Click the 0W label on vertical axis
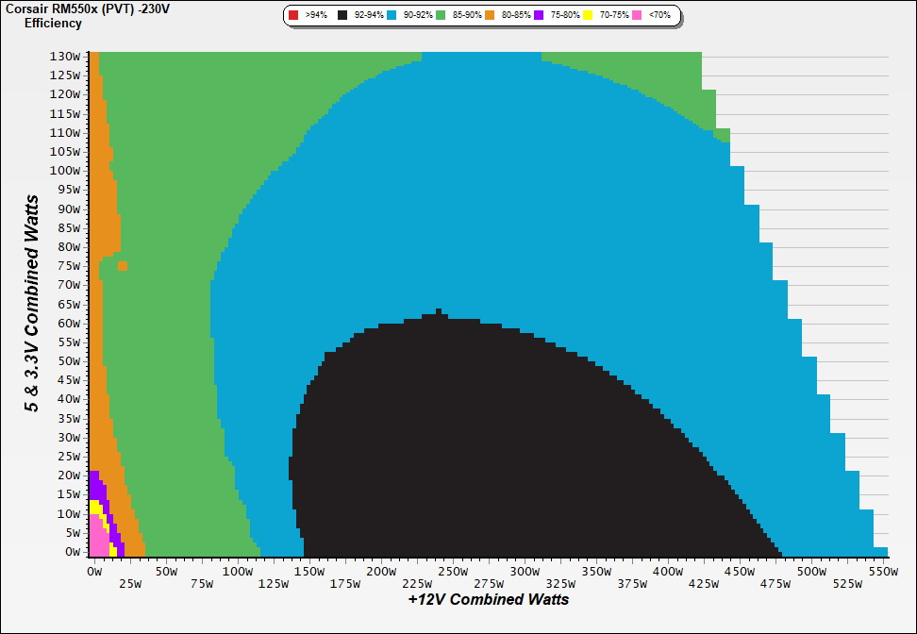The height and width of the screenshot is (634, 917). pos(72,552)
